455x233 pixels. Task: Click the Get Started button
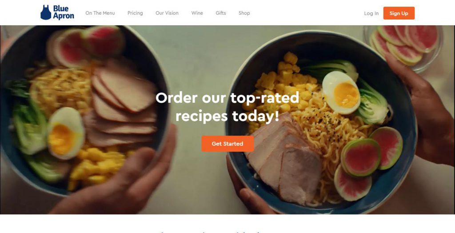227,144
